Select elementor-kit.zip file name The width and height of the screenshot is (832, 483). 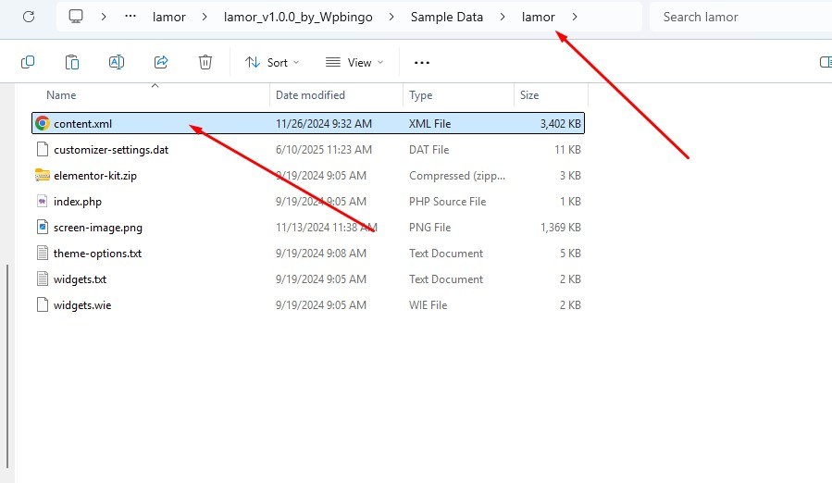coord(95,176)
